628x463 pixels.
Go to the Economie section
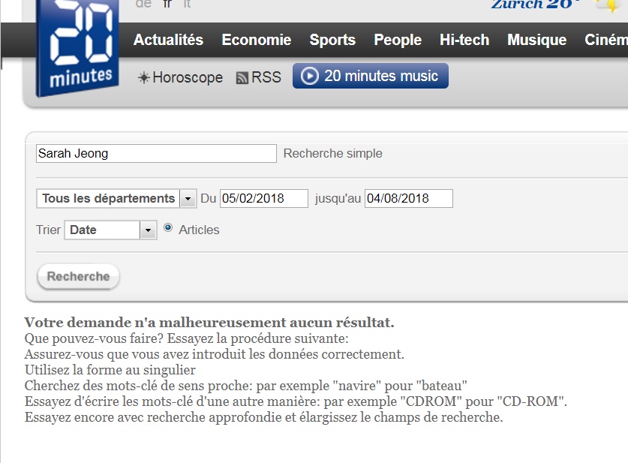[256, 41]
